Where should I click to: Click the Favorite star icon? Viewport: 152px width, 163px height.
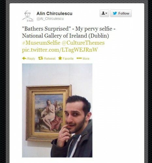[60, 58]
